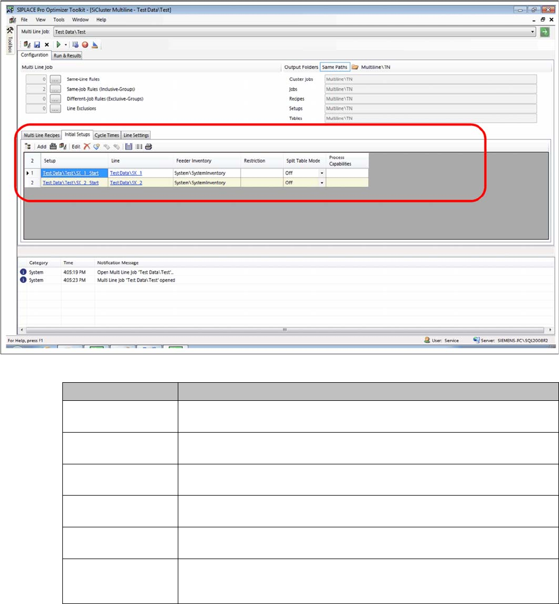Expand the run options arrow next to play
The image size is (559, 604).
(x=66, y=45)
